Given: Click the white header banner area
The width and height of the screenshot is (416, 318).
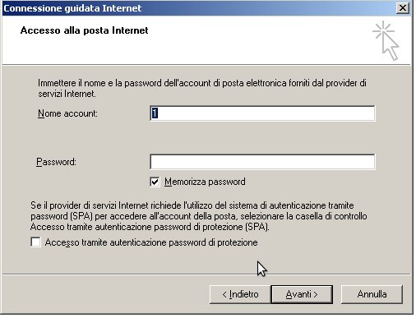Looking at the screenshot, I should pos(206,39).
